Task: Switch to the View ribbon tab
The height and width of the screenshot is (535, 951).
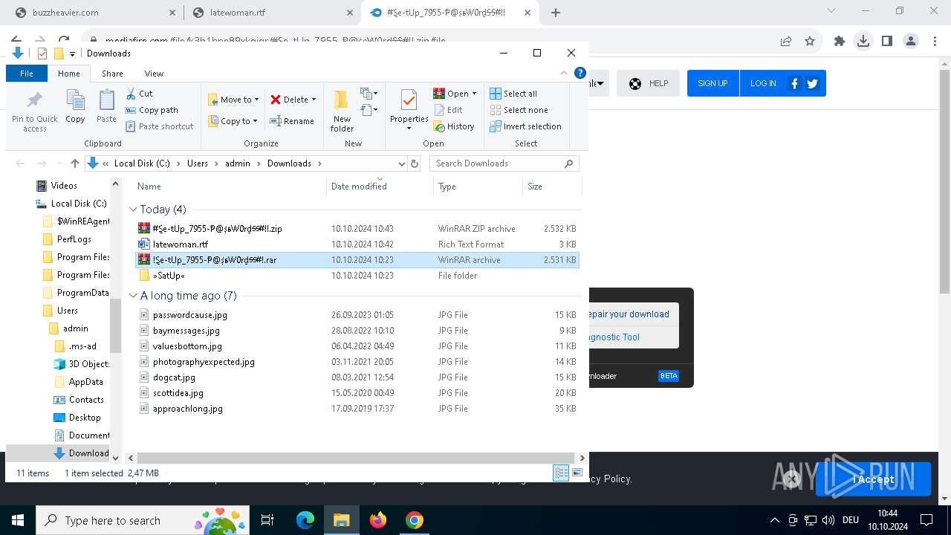Action: click(154, 74)
